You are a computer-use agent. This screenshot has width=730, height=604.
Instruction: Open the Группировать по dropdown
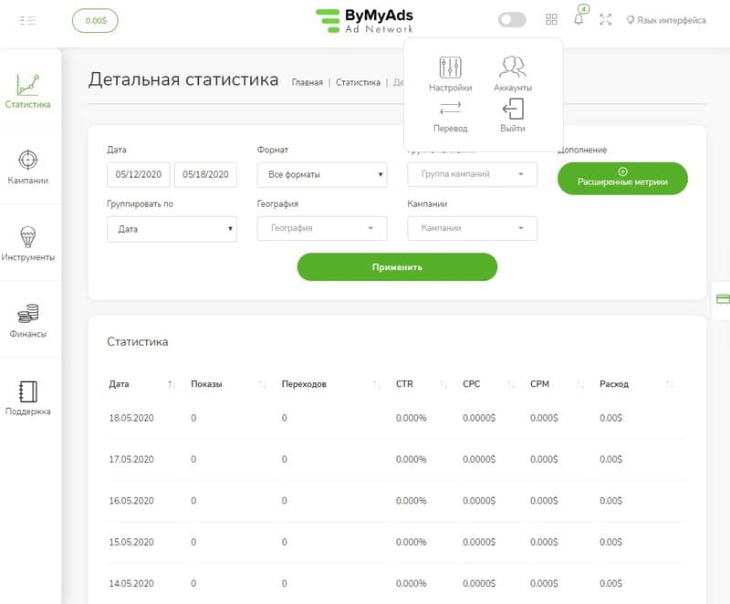pos(172,228)
